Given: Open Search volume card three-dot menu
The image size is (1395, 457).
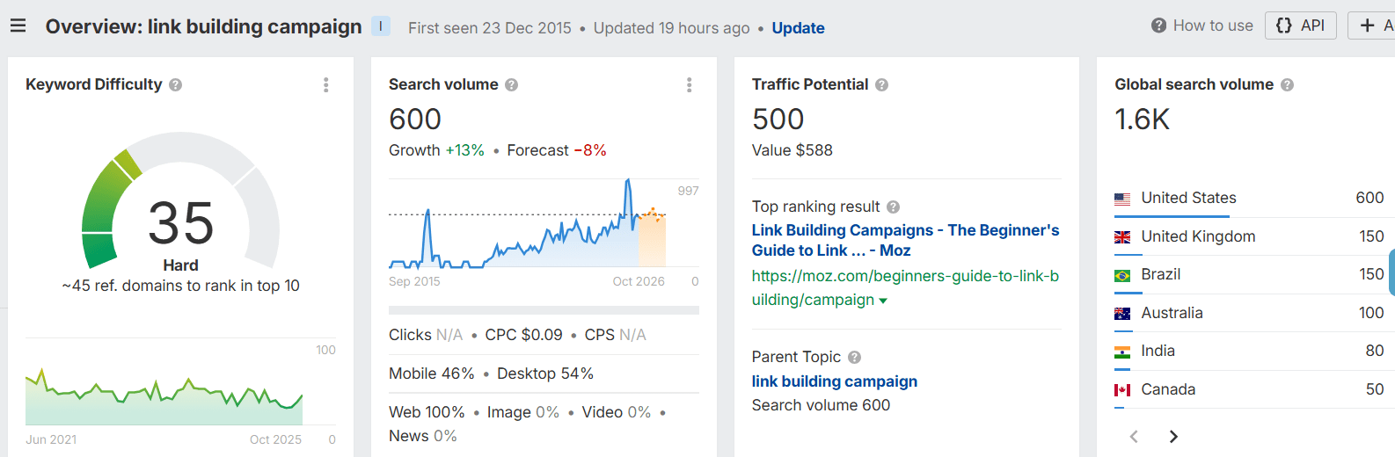Looking at the screenshot, I should coord(689,84).
